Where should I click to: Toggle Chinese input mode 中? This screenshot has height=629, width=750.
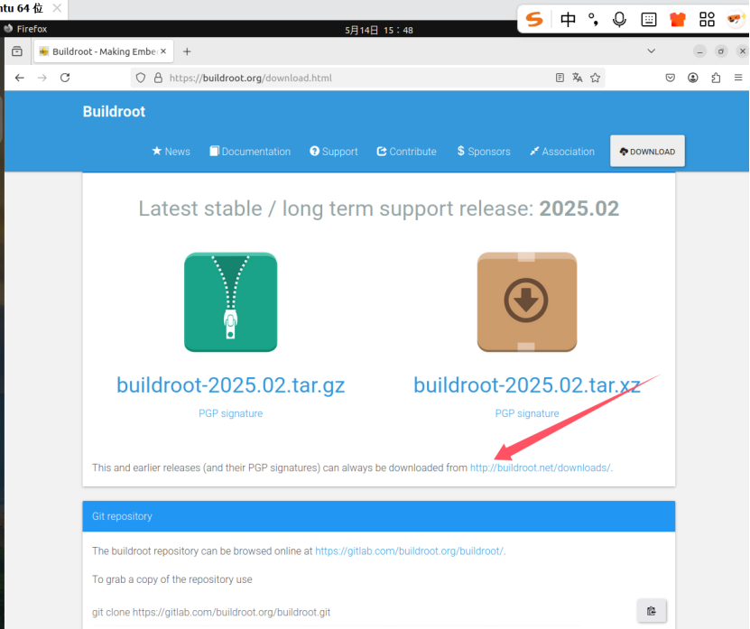click(x=568, y=20)
